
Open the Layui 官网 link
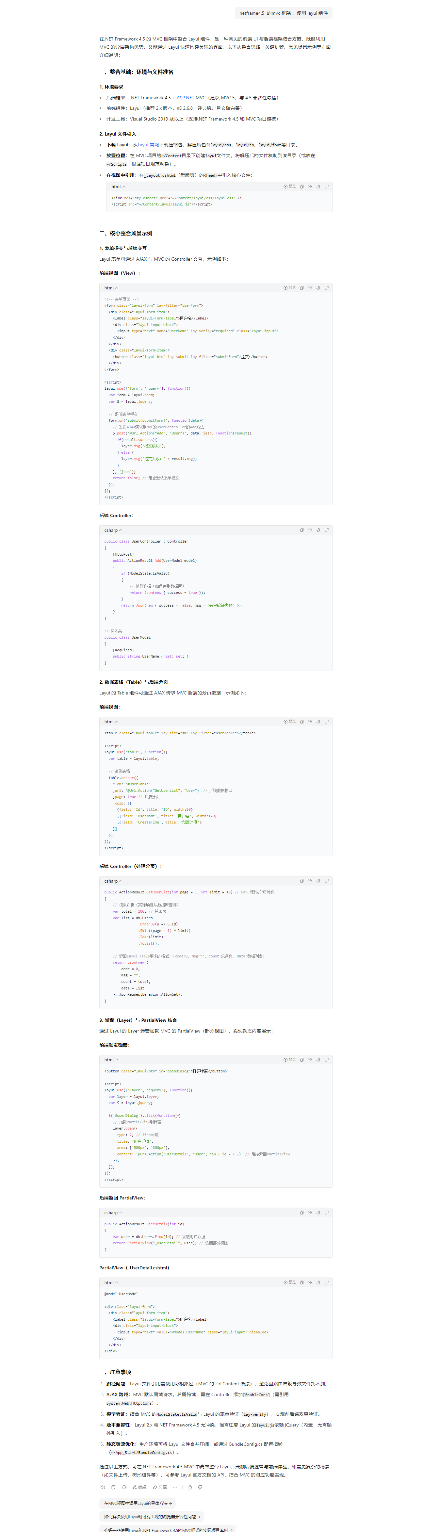(x=148, y=144)
